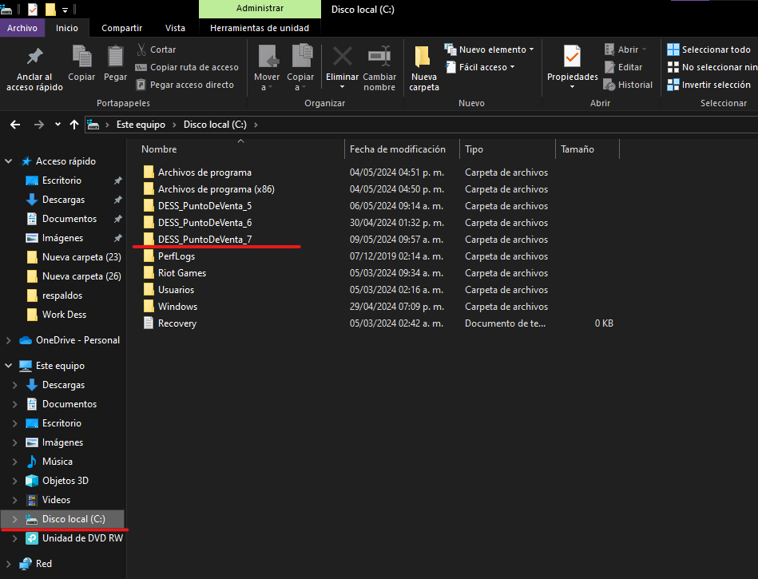Open the Fácil acceso dropdown
Image resolution: width=758 pixels, height=579 pixels.
pos(479,67)
